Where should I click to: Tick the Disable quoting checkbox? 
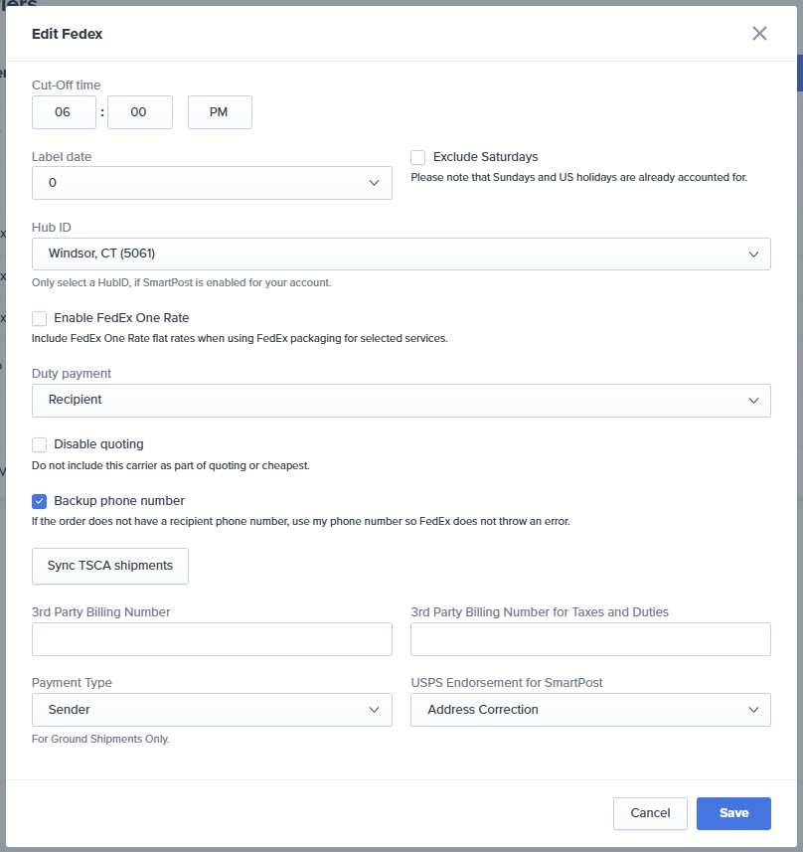click(x=40, y=444)
